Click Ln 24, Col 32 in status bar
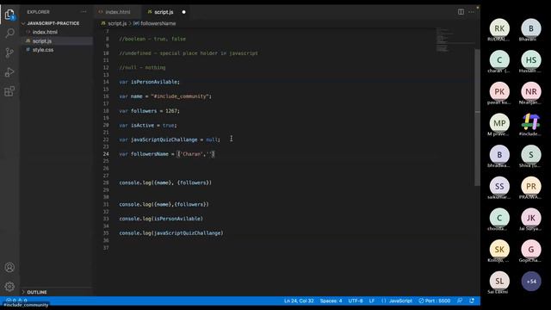 tap(299, 301)
